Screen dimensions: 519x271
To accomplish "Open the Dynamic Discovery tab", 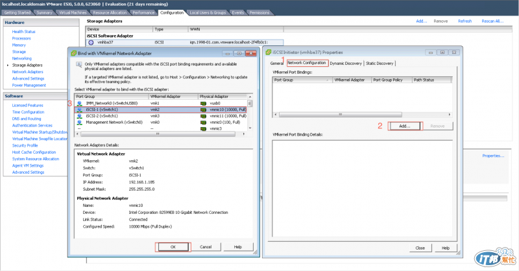I will (x=346, y=63).
